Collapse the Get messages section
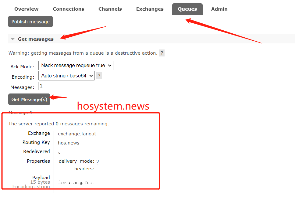This screenshot has width=295, height=197. point(36,39)
